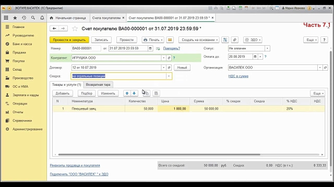Open notifications bell icon
This screenshot has height=187, width=334.
[42, 18]
